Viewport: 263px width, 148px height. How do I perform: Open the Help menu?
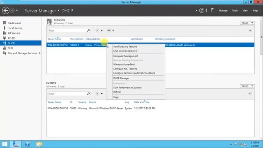(255, 11)
